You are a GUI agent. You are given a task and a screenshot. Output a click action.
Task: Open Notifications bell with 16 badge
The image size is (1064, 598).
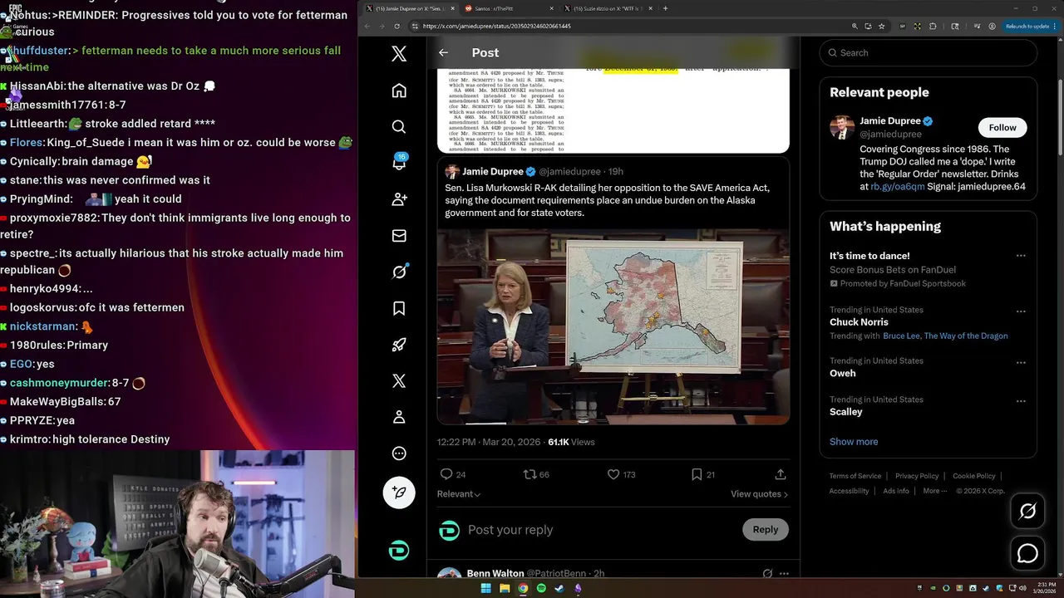[x=399, y=163]
